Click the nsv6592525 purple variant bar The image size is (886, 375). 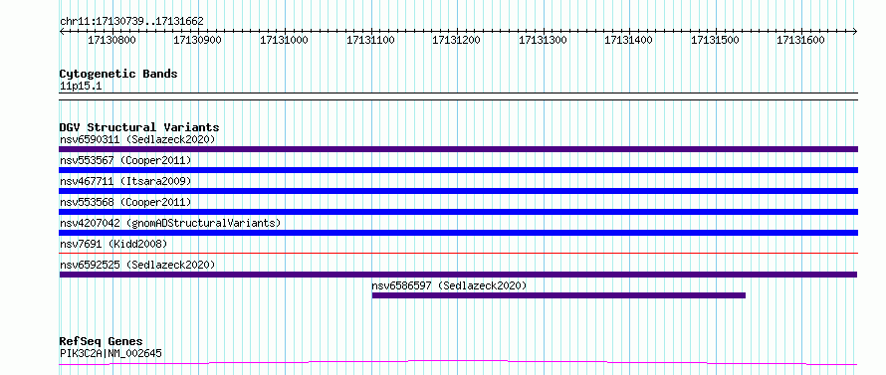tap(458, 275)
